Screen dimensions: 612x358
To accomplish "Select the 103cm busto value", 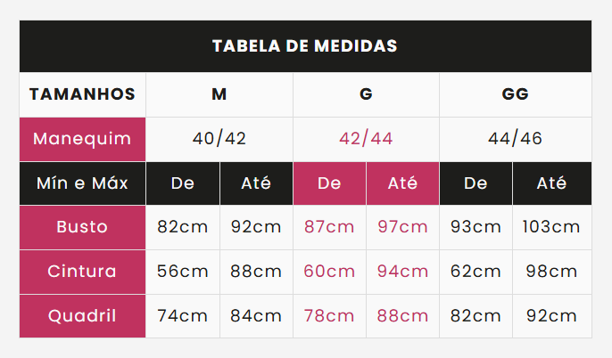I will click(552, 227).
